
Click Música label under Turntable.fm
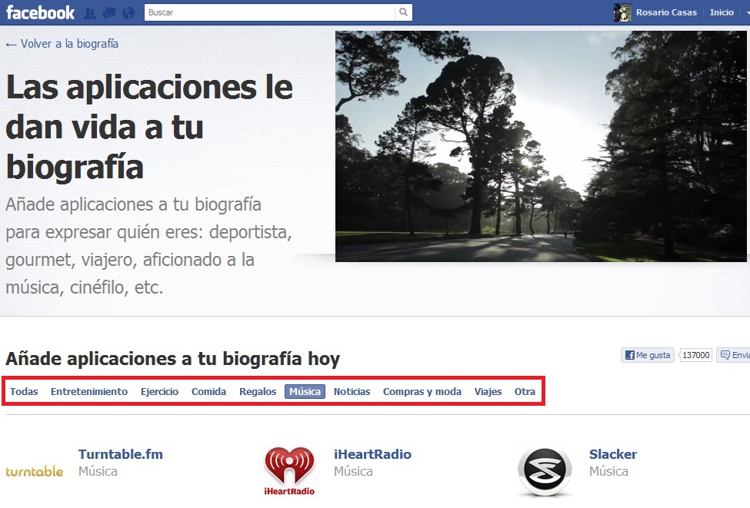click(98, 471)
